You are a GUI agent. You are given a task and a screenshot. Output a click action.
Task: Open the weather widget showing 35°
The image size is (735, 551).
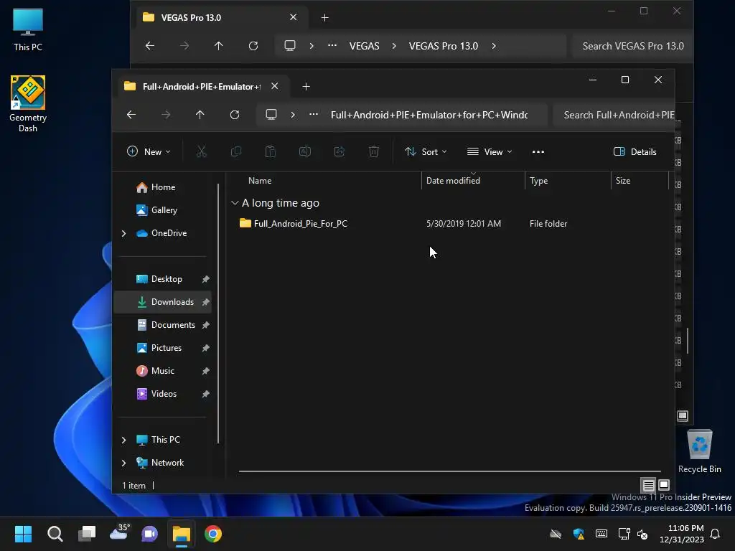pos(119,532)
